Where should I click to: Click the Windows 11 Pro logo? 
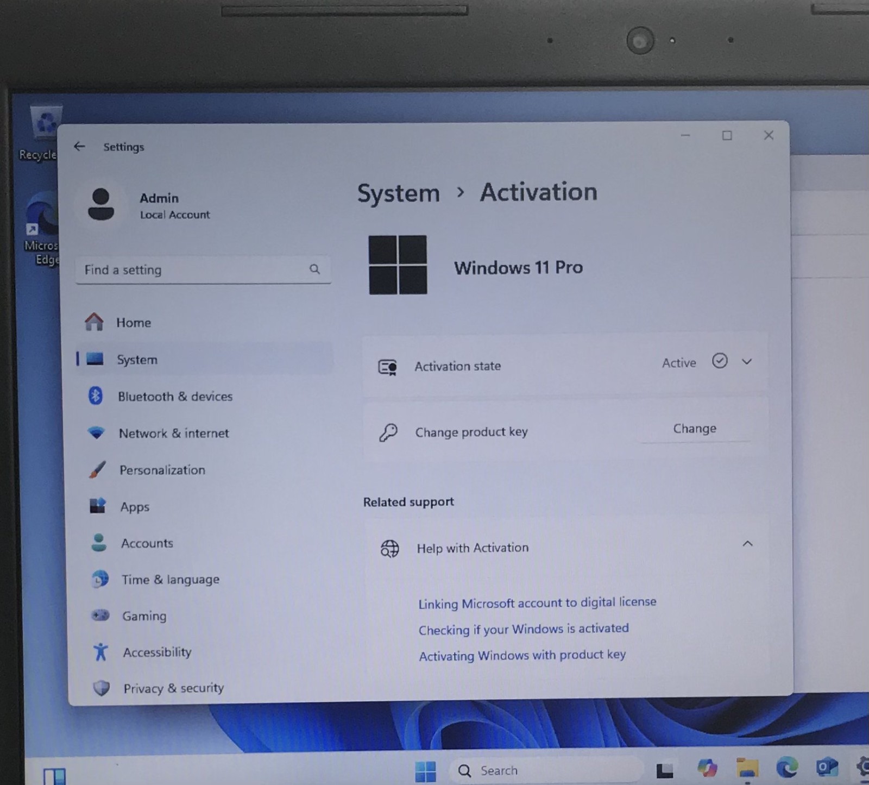point(398,265)
